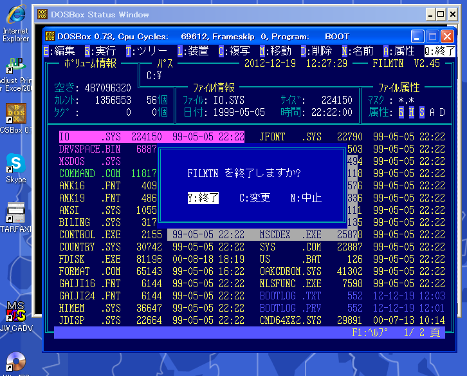Screen dimensions: 467x376
Task: Click the mask value *.*
Action: click(407, 100)
